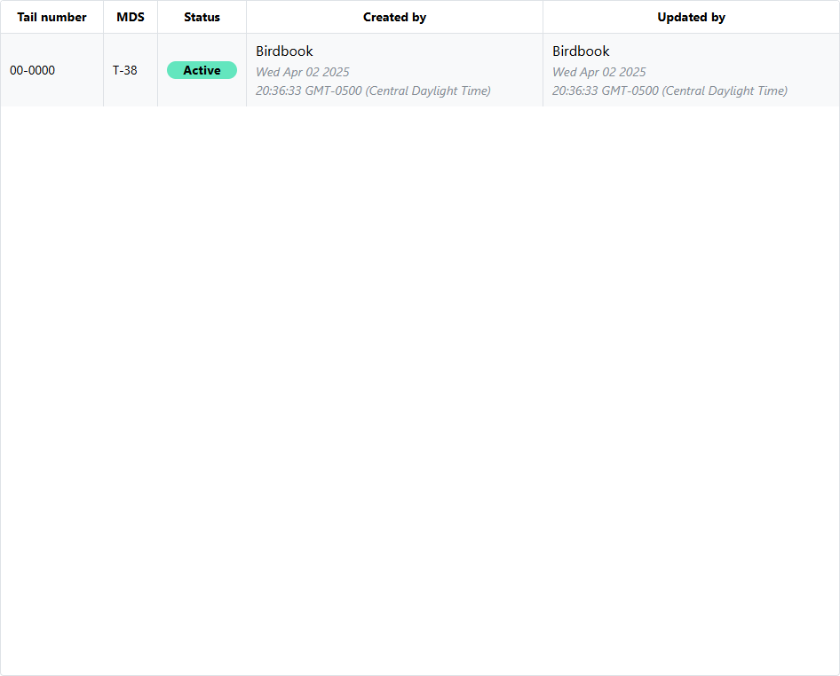The height and width of the screenshot is (676, 840).
Task: Select the Status column header
Action: 202,17
